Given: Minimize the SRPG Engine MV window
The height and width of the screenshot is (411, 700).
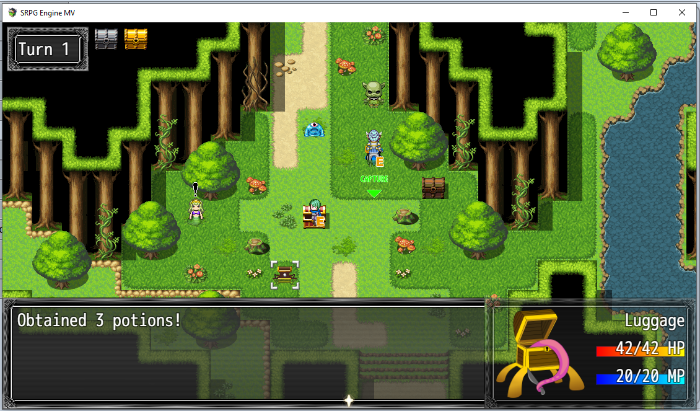Looking at the screenshot, I should (626, 12).
